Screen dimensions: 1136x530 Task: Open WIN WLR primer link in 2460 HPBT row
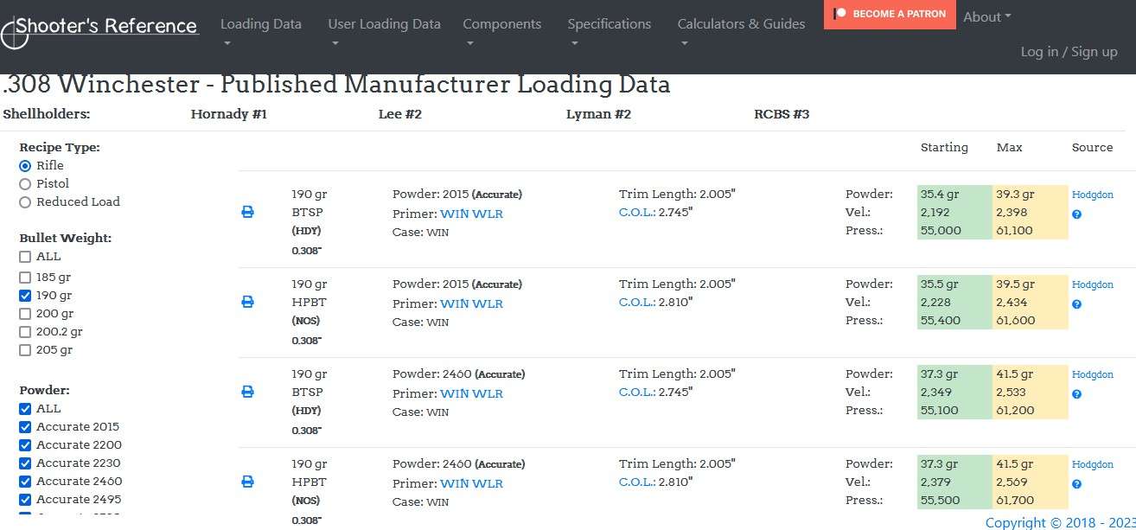point(471,483)
